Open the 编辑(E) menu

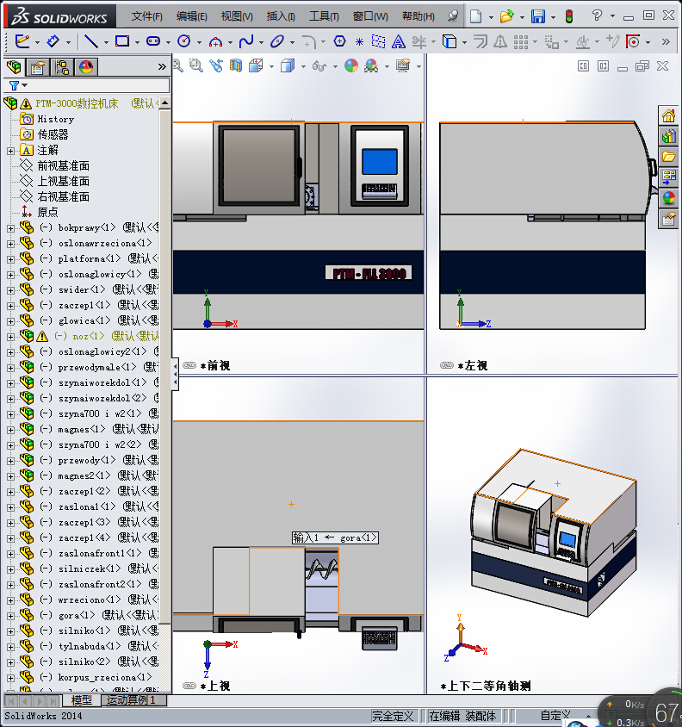click(x=192, y=16)
